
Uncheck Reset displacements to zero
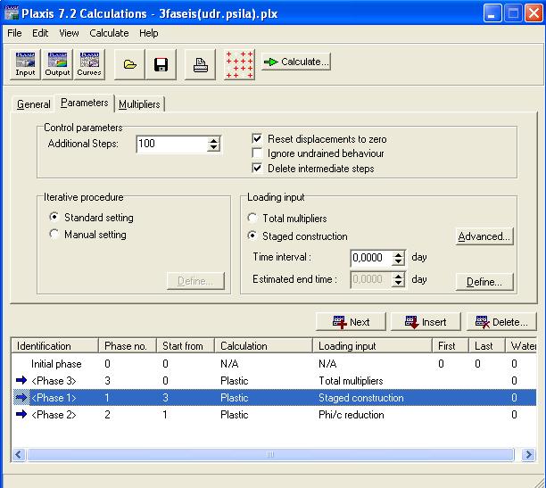tap(257, 138)
